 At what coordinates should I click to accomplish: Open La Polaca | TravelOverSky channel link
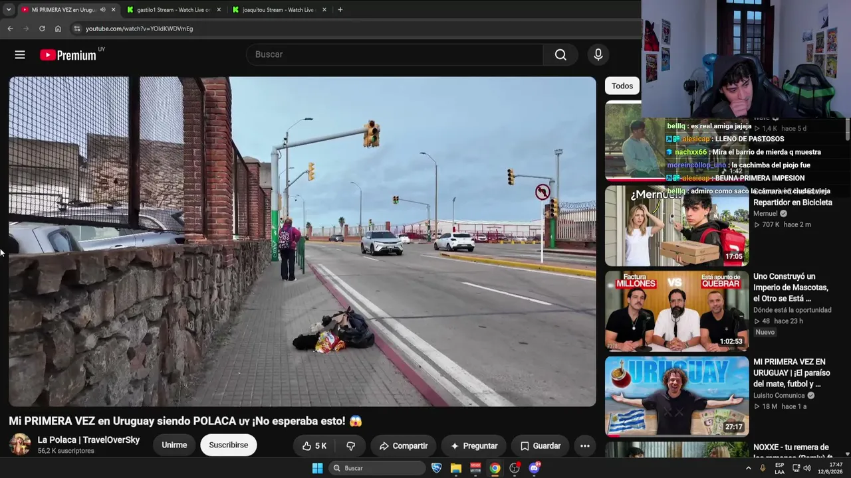click(88, 440)
